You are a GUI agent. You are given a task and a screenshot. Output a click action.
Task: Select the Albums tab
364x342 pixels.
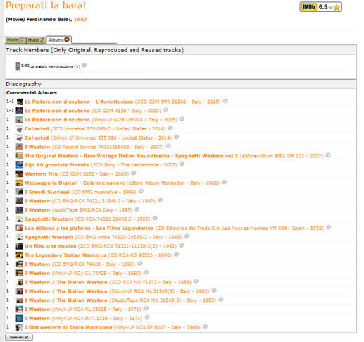pyautogui.click(x=59, y=40)
